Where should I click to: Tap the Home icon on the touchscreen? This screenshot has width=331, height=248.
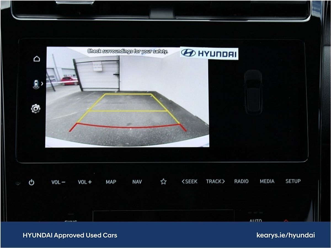point(37,59)
